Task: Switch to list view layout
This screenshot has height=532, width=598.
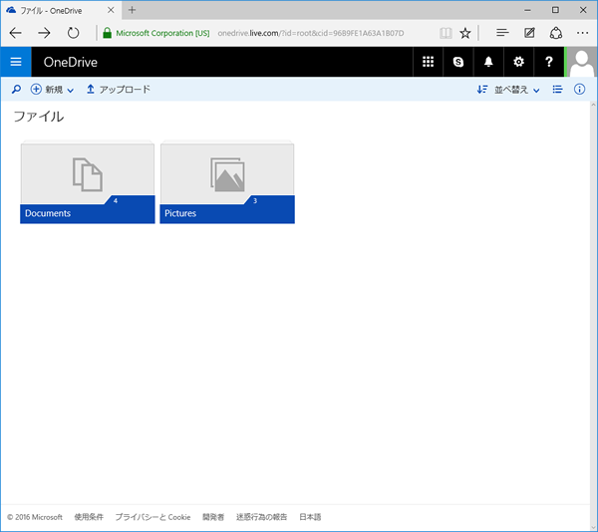Action: click(557, 90)
